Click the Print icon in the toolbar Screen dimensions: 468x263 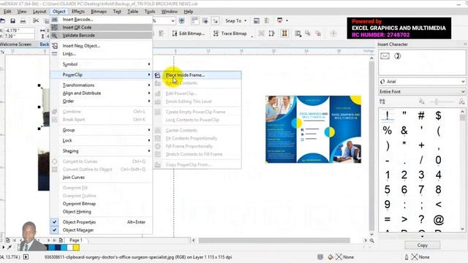(x=23, y=21)
